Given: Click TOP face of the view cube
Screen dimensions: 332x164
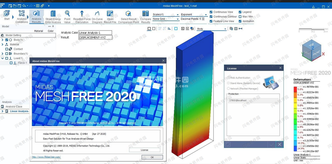Looking at the screenshot, I should click(x=311, y=45).
